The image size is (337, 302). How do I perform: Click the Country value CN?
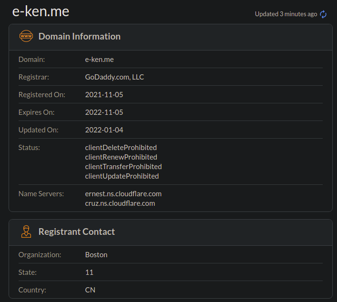90,290
